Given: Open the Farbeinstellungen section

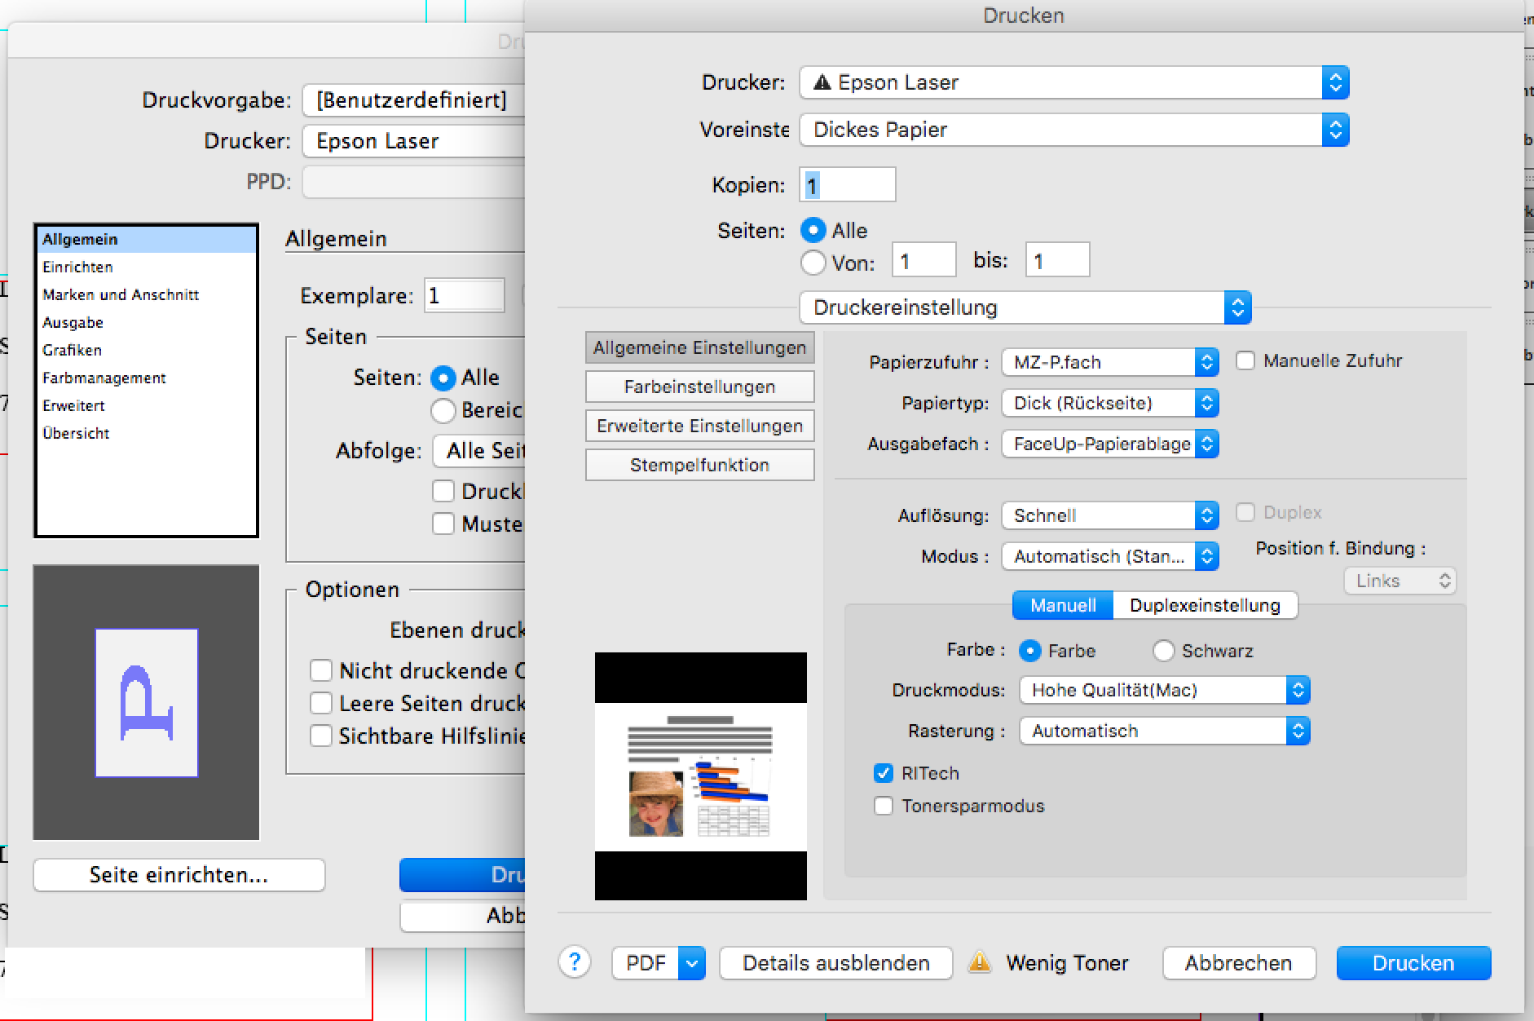Looking at the screenshot, I should pos(699,387).
